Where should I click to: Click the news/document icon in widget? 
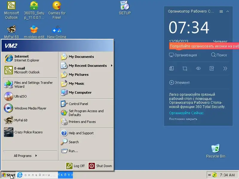(x=171, y=68)
